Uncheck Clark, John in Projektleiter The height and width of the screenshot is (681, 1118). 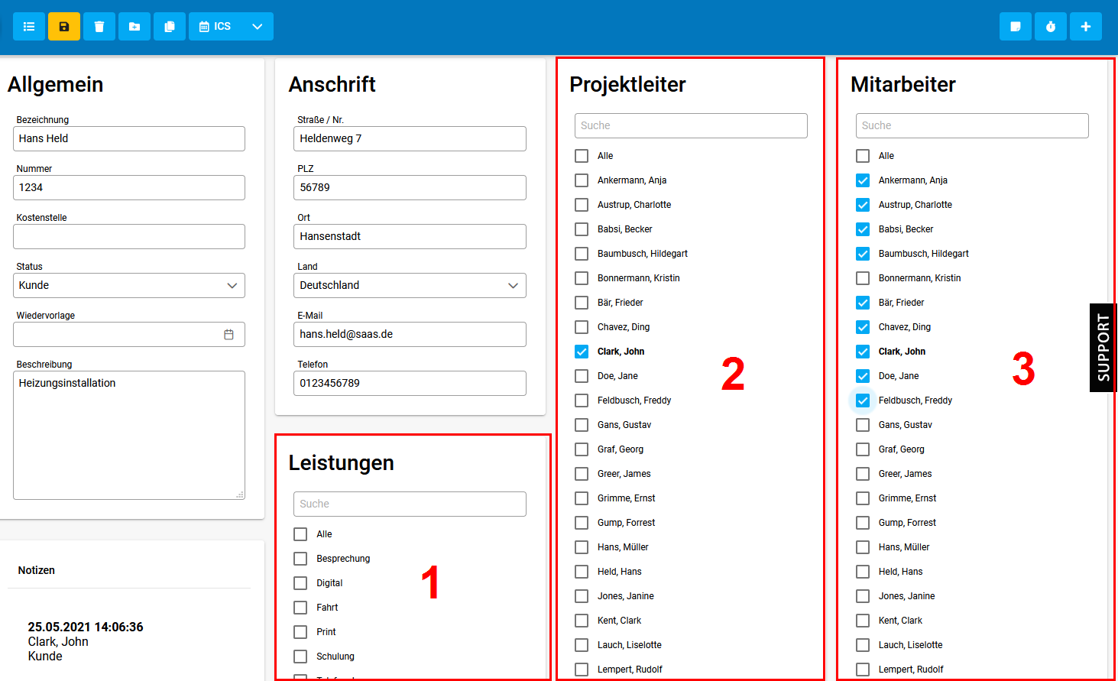pos(582,352)
